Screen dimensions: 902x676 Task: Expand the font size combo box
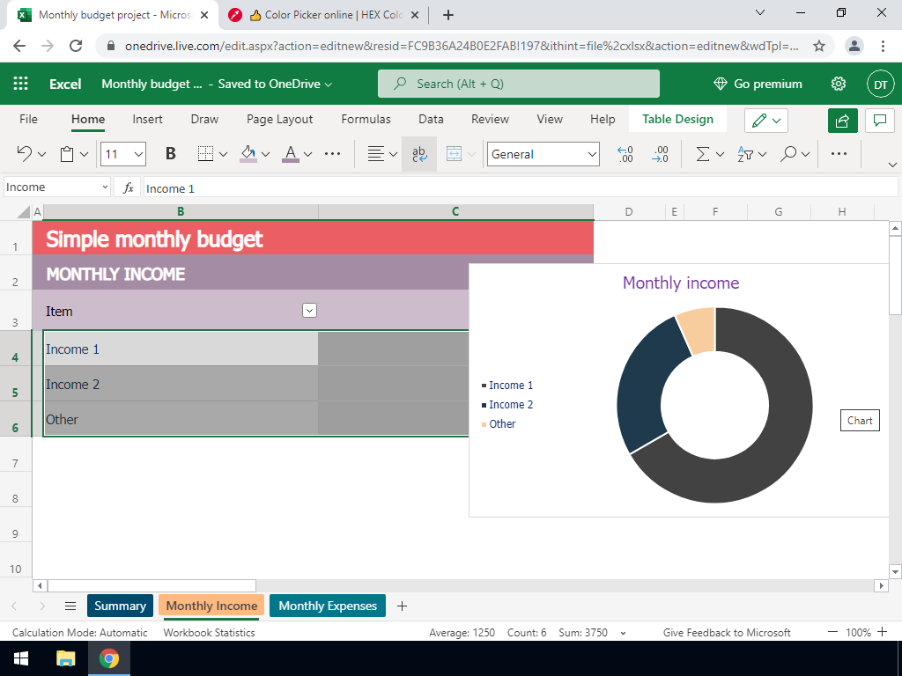coord(138,154)
